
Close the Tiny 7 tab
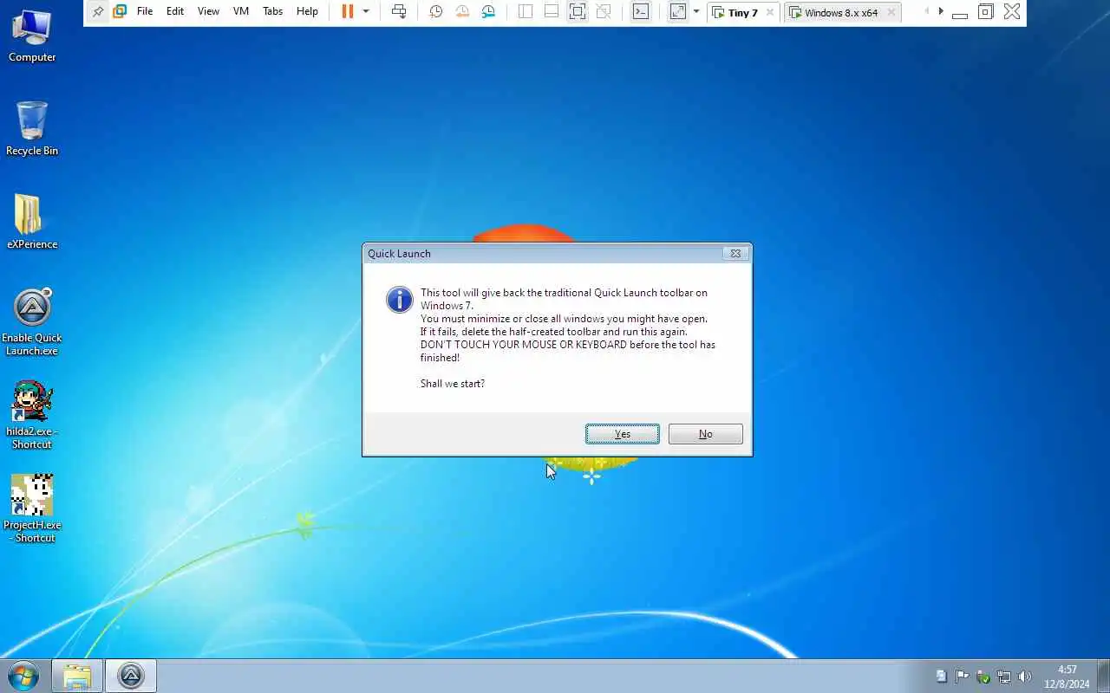point(769,12)
